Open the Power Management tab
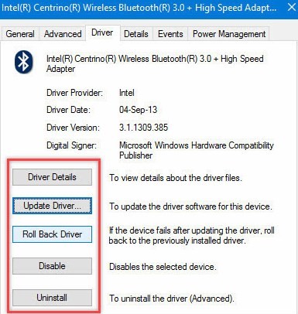 pos(229,34)
